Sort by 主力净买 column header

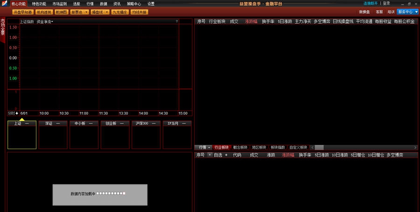tap(303, 21)
